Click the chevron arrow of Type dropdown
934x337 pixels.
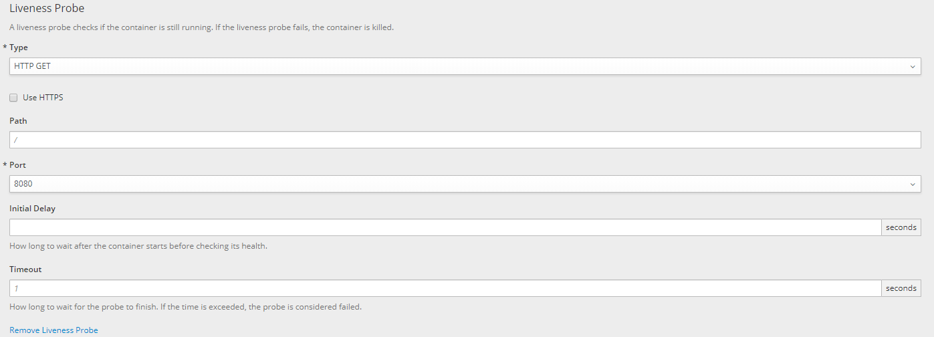point(913,66)
